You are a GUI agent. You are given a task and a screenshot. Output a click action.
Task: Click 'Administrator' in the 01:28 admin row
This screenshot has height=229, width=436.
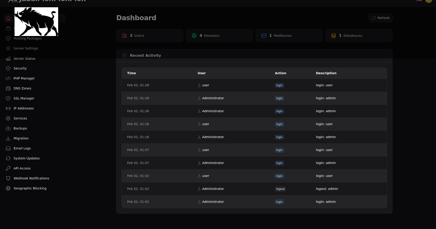pyautogui.click(x=213, y=98)
